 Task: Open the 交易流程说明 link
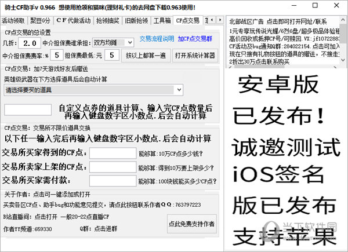157,39
